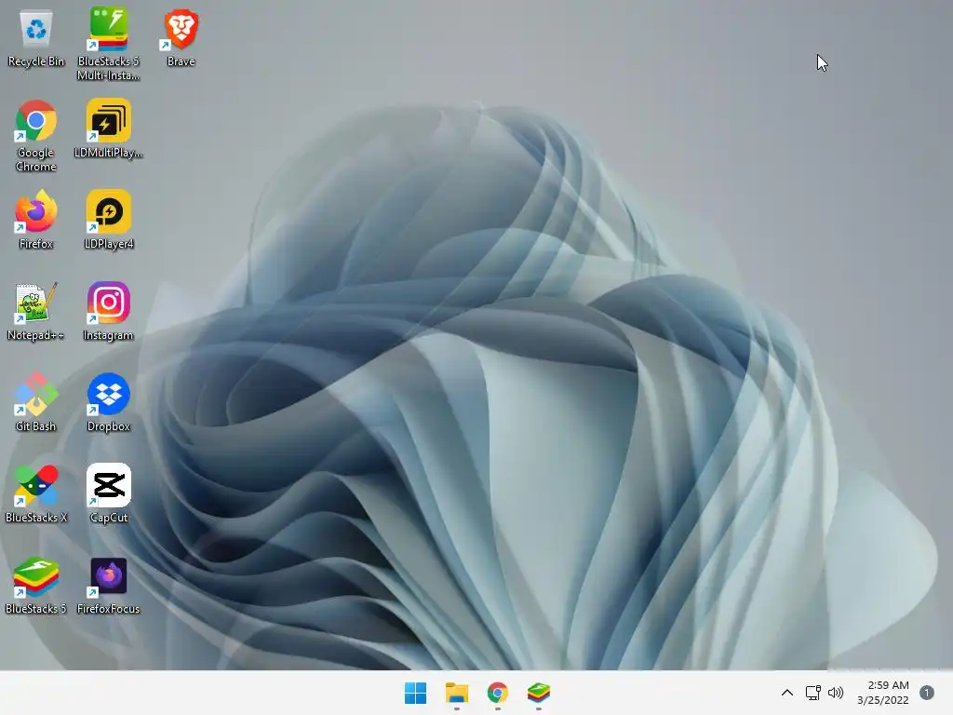Open network status in system tray
Viewport: 953px width, 715px height.
click(813, 693)
